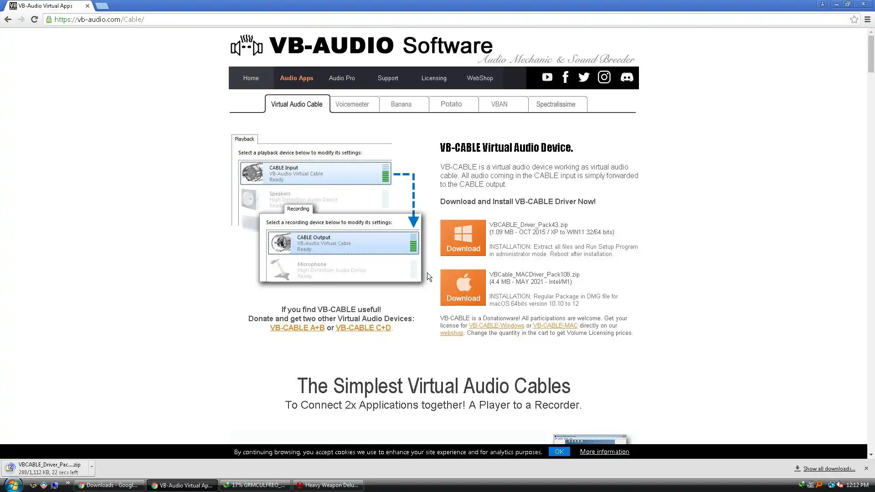
Task: Expand the downloaded zip options arrow
Action: pos(92,467)
